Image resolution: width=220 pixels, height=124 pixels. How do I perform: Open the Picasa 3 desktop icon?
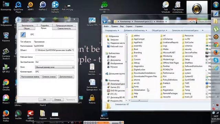pos(6,99)
